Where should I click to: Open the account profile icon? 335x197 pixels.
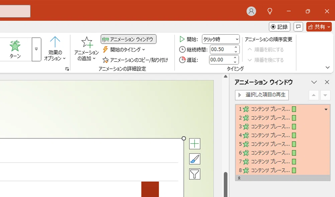point(251,11)
